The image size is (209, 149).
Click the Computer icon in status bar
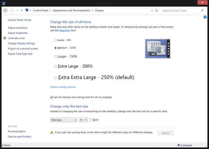[x=179, y=145]
